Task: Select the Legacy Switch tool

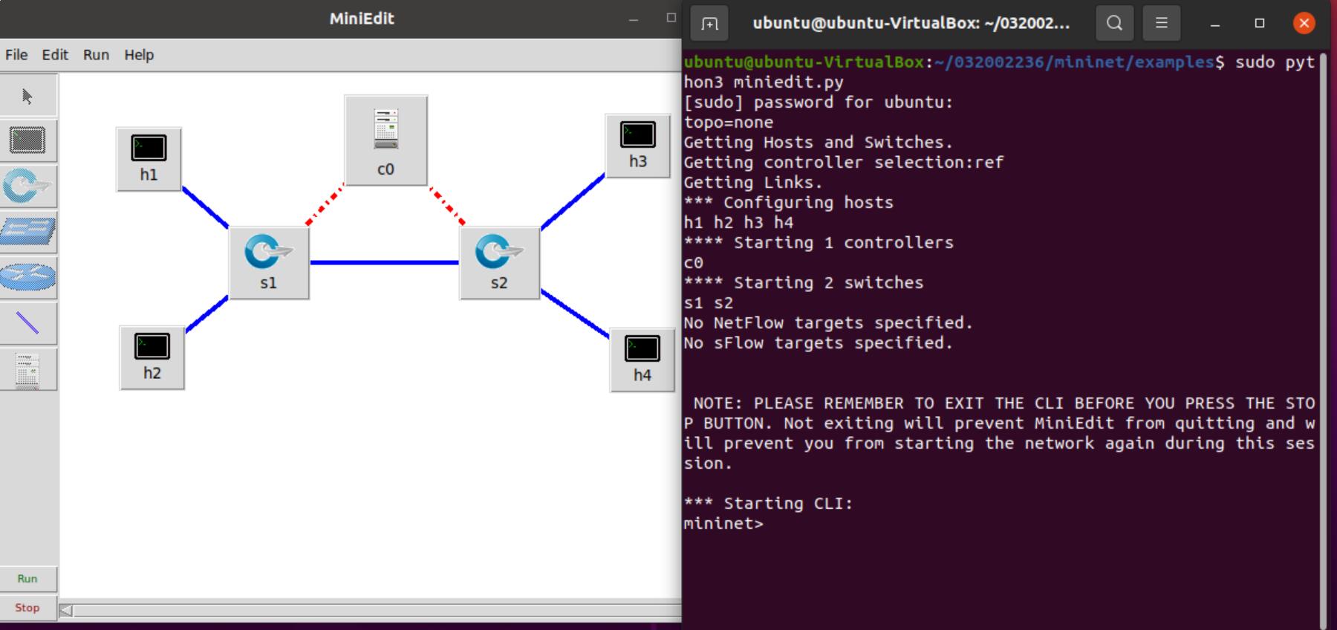Action: point(28,232)
